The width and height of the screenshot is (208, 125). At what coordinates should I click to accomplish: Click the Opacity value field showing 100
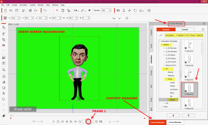coord(105,10)
